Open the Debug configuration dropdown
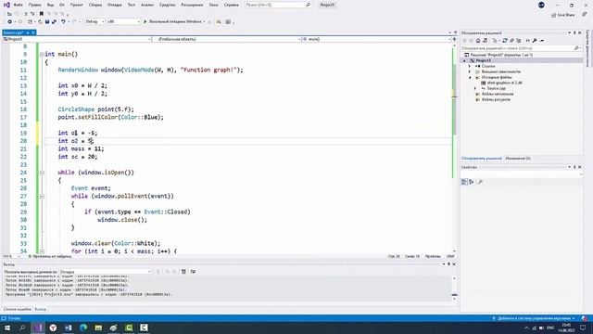Image resolution: width=593 pixels, height=334 pixels. coord(95,21)
